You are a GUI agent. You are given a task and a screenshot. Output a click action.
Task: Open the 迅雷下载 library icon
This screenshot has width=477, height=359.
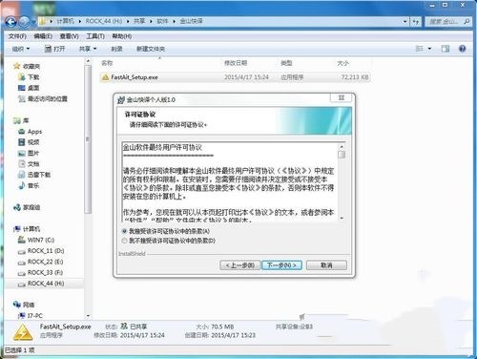point(22,175)
